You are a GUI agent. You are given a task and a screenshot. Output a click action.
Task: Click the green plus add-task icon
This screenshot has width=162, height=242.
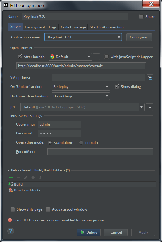point(11,178)
